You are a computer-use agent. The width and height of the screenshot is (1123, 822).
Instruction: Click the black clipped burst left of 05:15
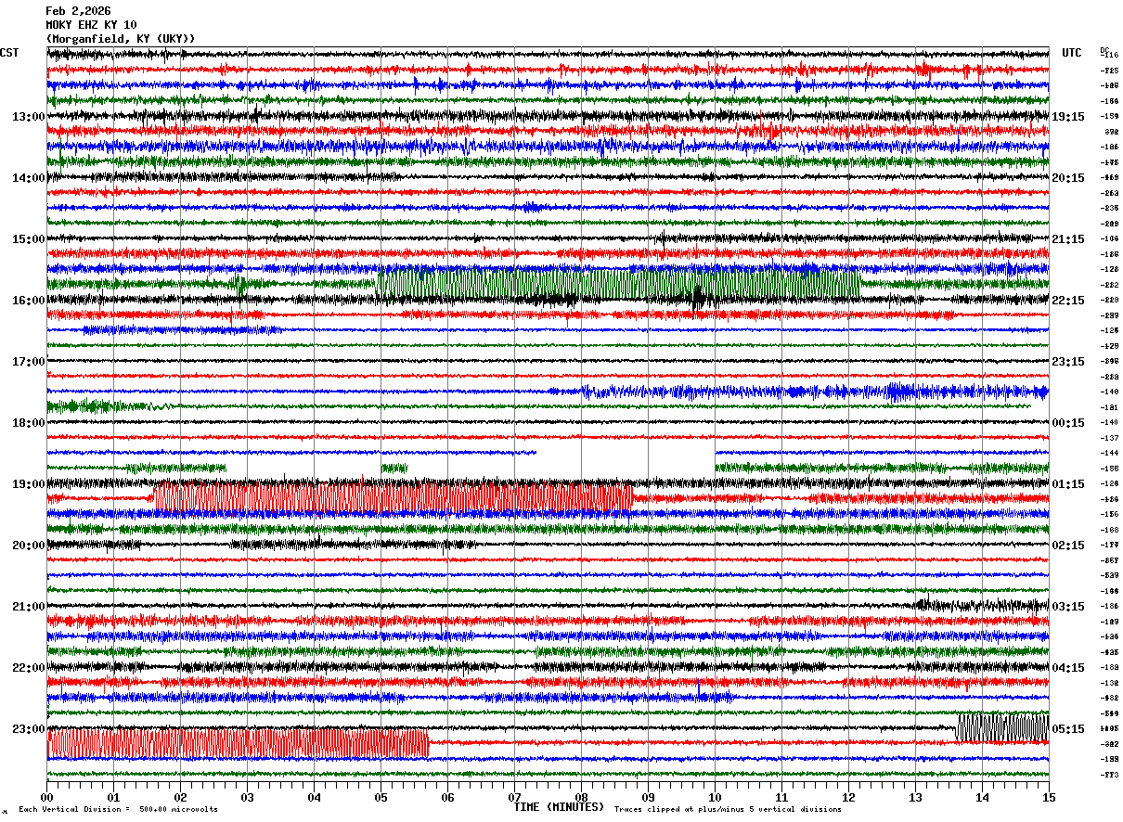[1002, 727]
